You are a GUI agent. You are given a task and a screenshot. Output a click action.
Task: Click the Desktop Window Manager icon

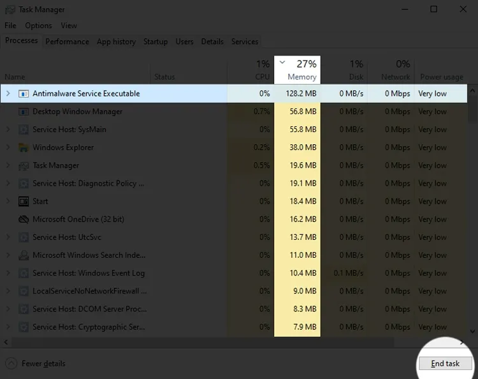click(x=24, y=112)
